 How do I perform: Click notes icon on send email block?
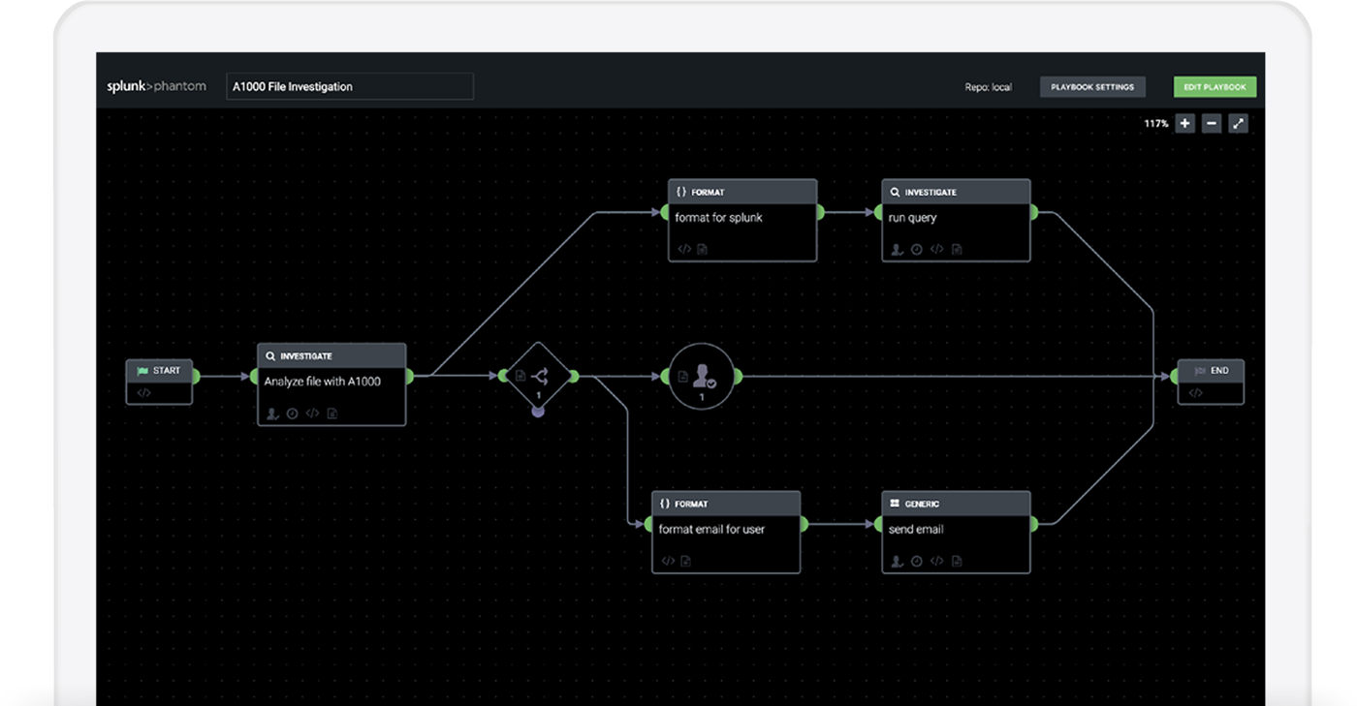pos(957,561)
